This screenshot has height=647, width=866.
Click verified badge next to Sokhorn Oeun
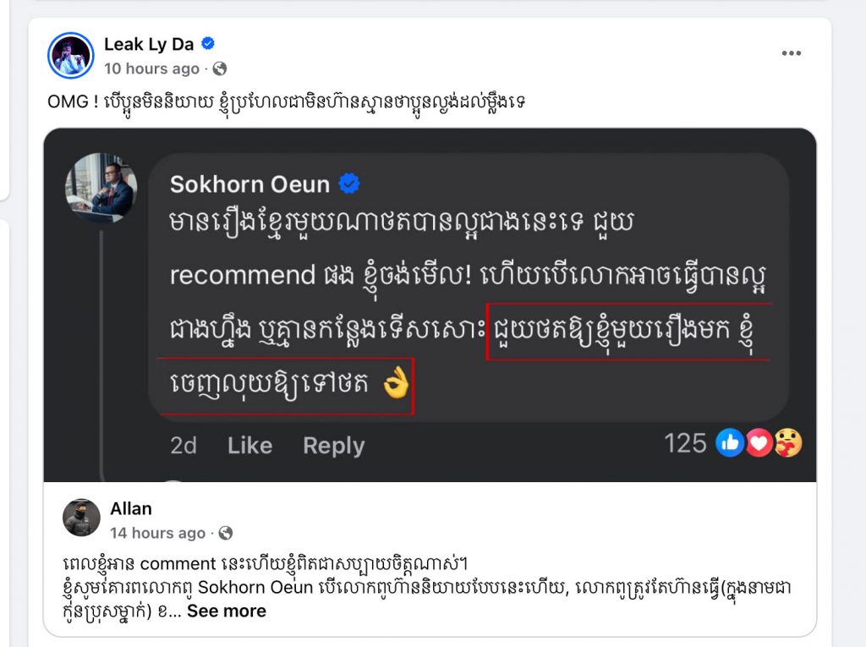(x=348, y=184)
